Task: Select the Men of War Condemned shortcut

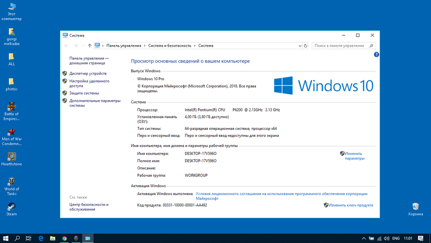Action: 11,137
